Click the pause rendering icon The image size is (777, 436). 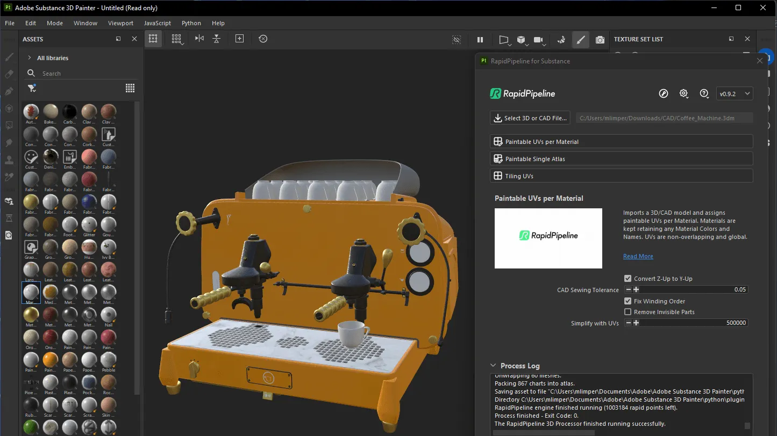click(480, 40)
